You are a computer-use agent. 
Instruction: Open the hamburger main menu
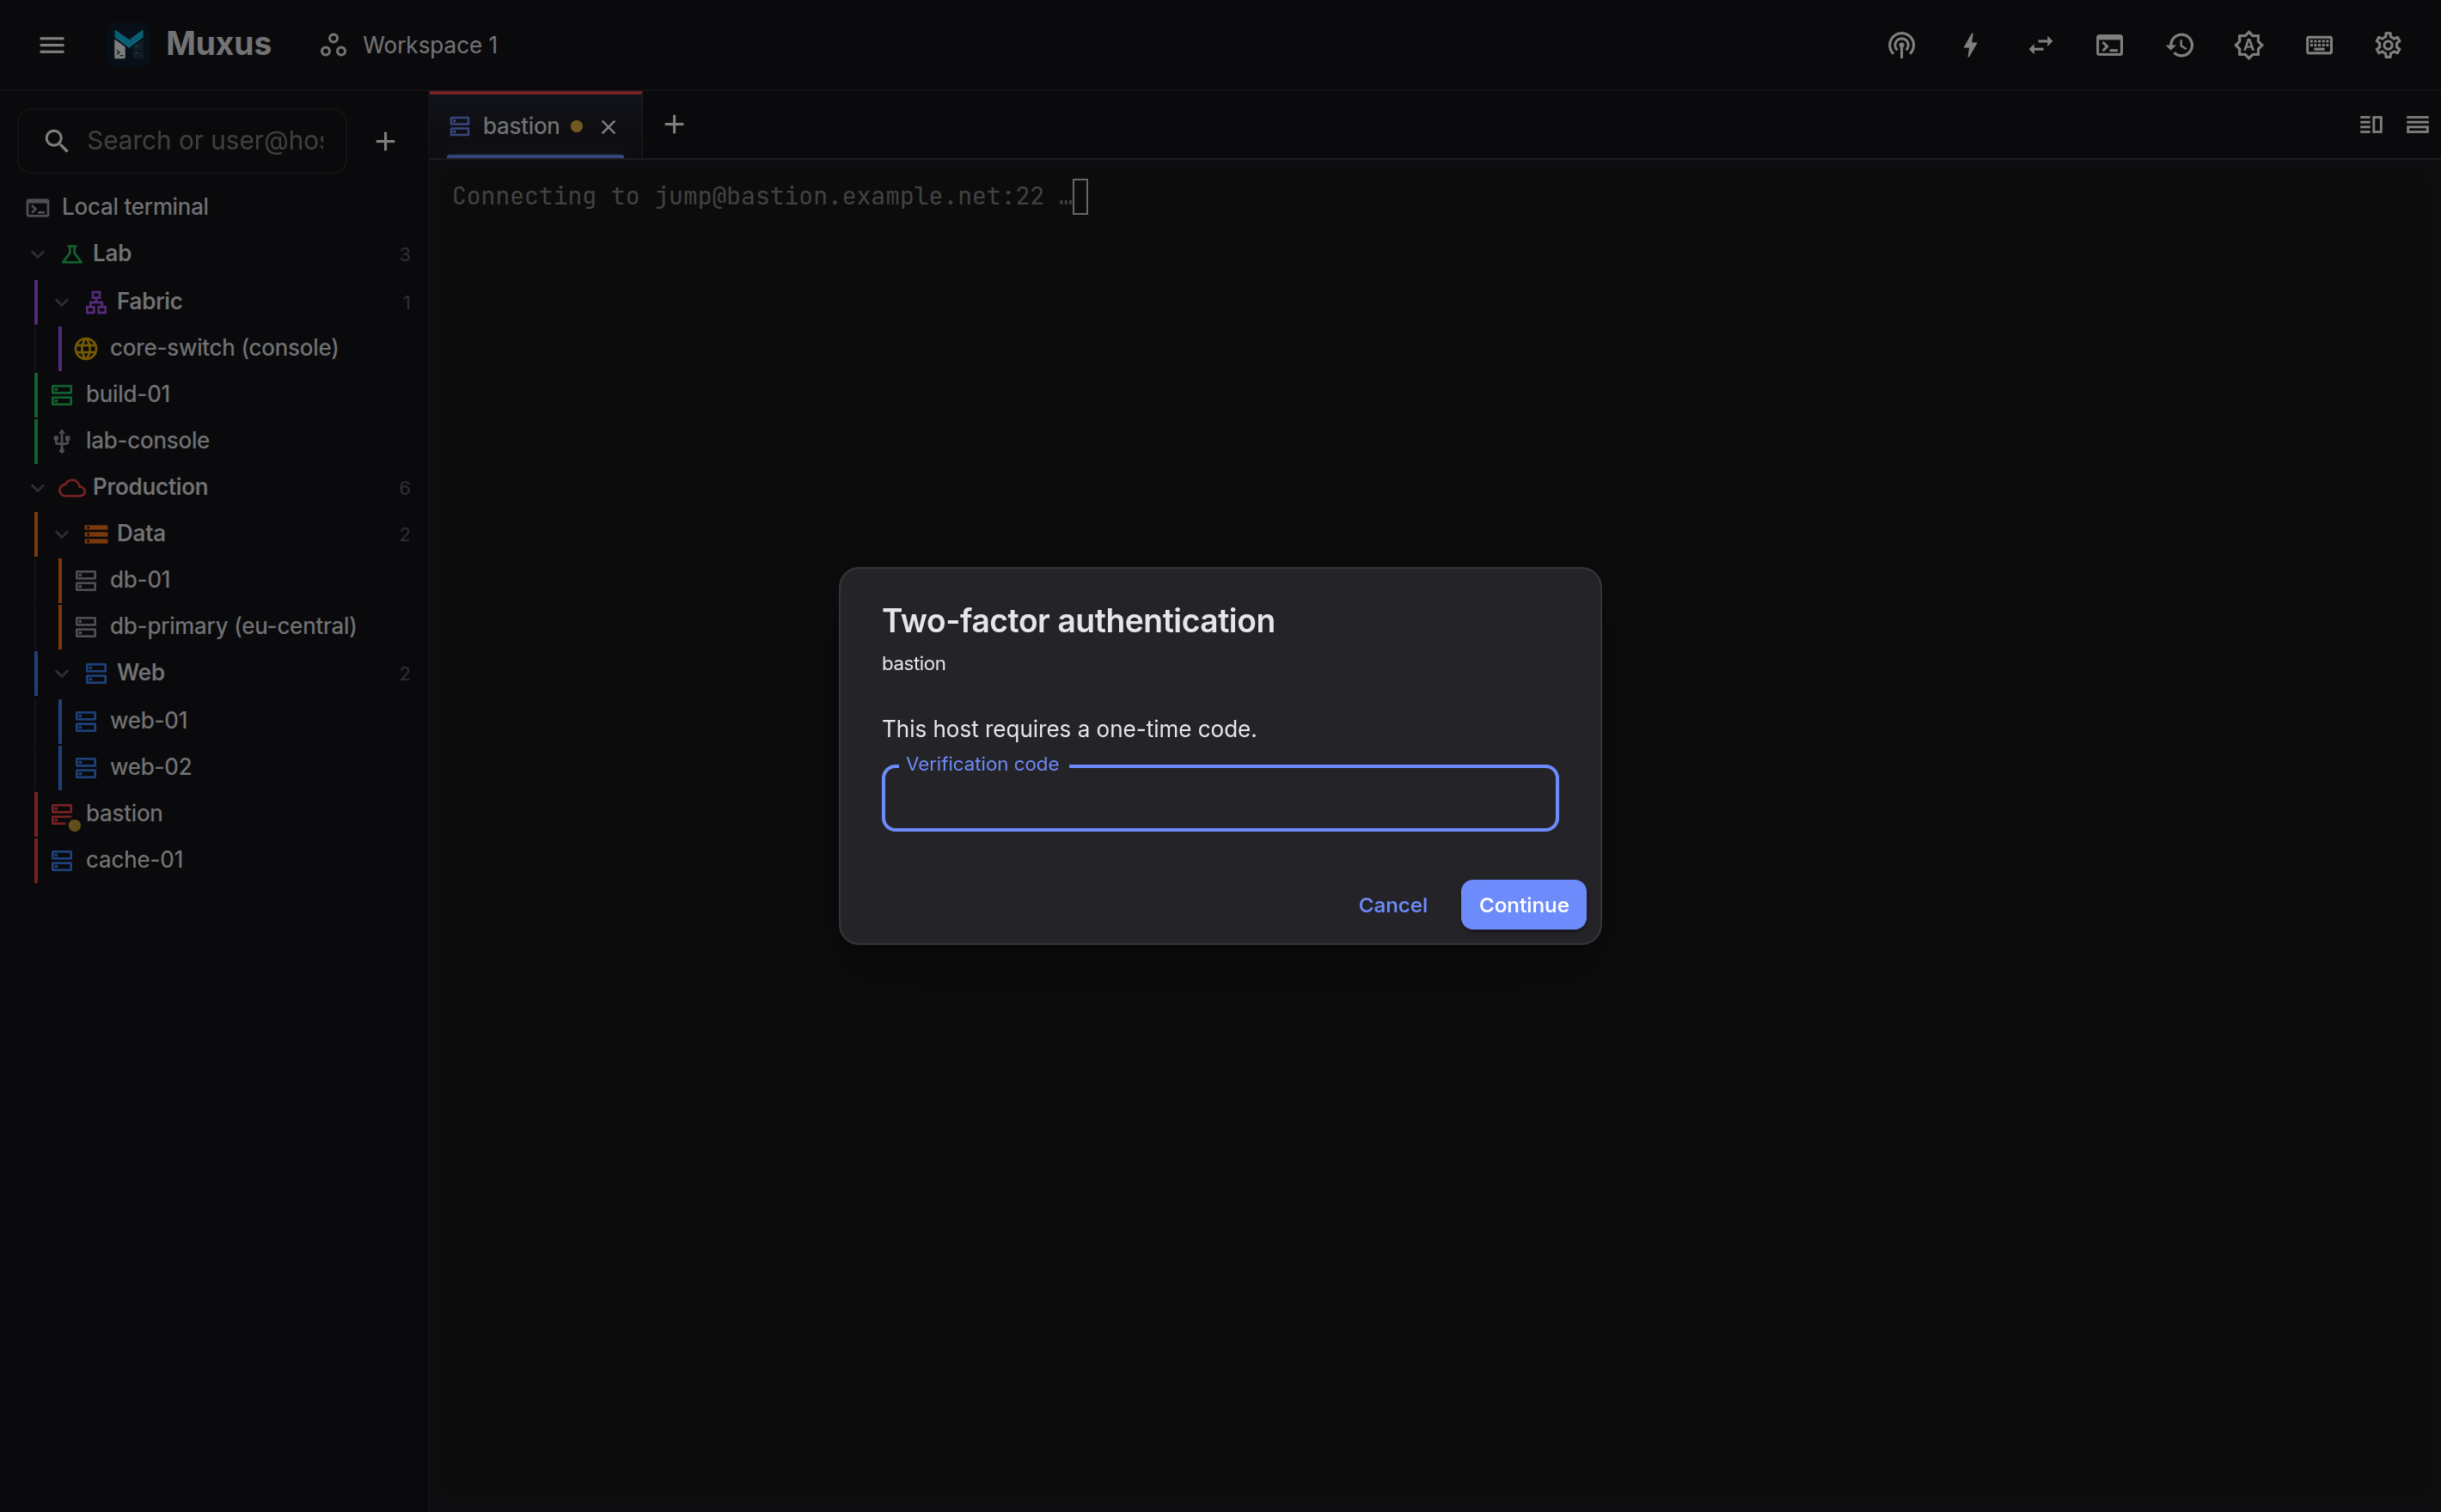click(x=52, y=45)
